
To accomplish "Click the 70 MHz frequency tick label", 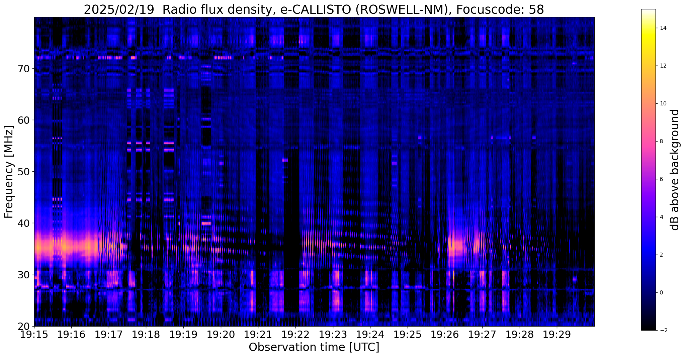I will tap(23, 69).
